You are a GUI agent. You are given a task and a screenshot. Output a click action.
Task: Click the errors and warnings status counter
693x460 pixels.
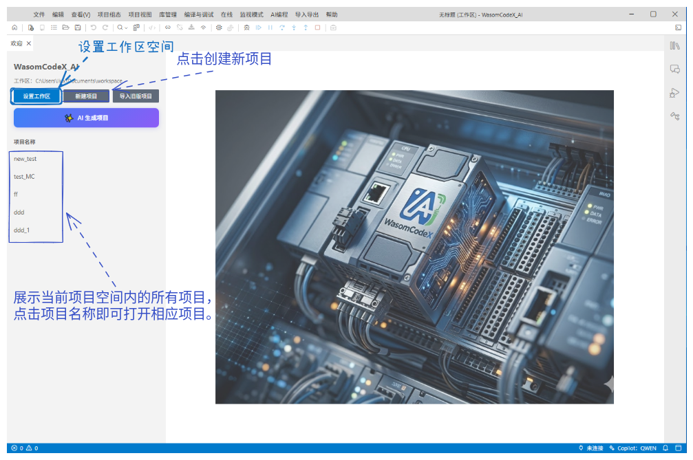click(x=25, y=448)
